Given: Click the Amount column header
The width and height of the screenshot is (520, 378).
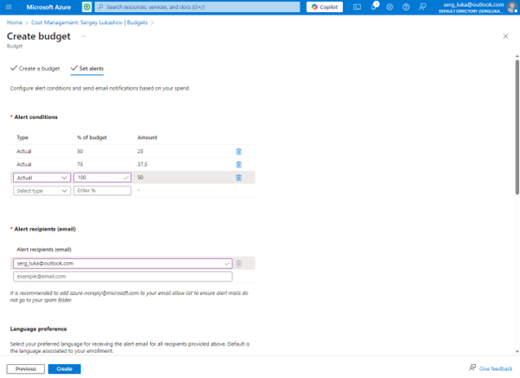Looking at the screenshot, I should pyautogui.click(x=147, y=137).
